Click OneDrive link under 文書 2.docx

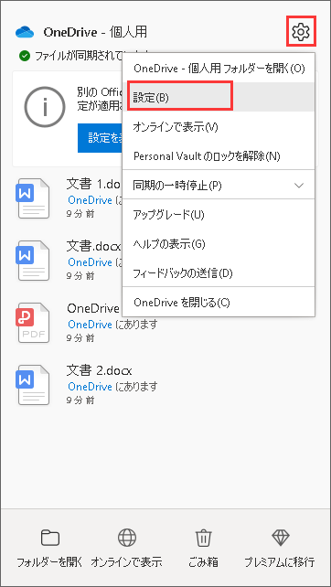pyautogui.click(x=90, y=386)
